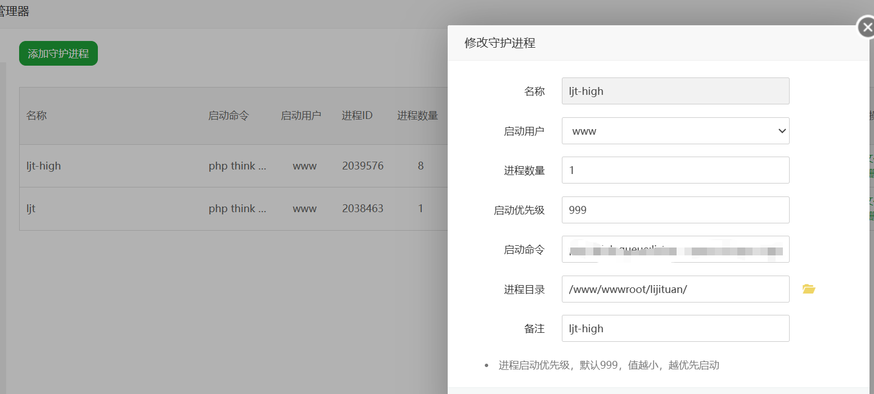Screen dimensions: 874x394
Task: Click the 进程ID column header
Action: tap(357, 116)
